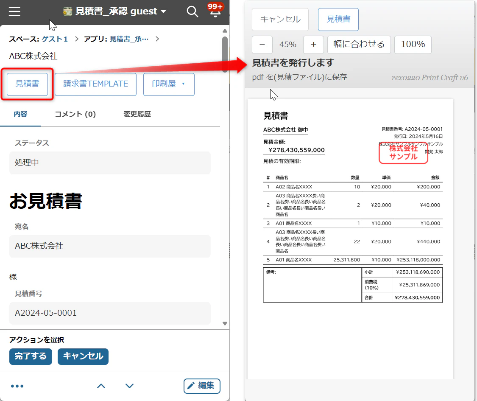Go to previous record with up chevron
This screenshot has height=401, width=477.
click(x=101, y=386)
